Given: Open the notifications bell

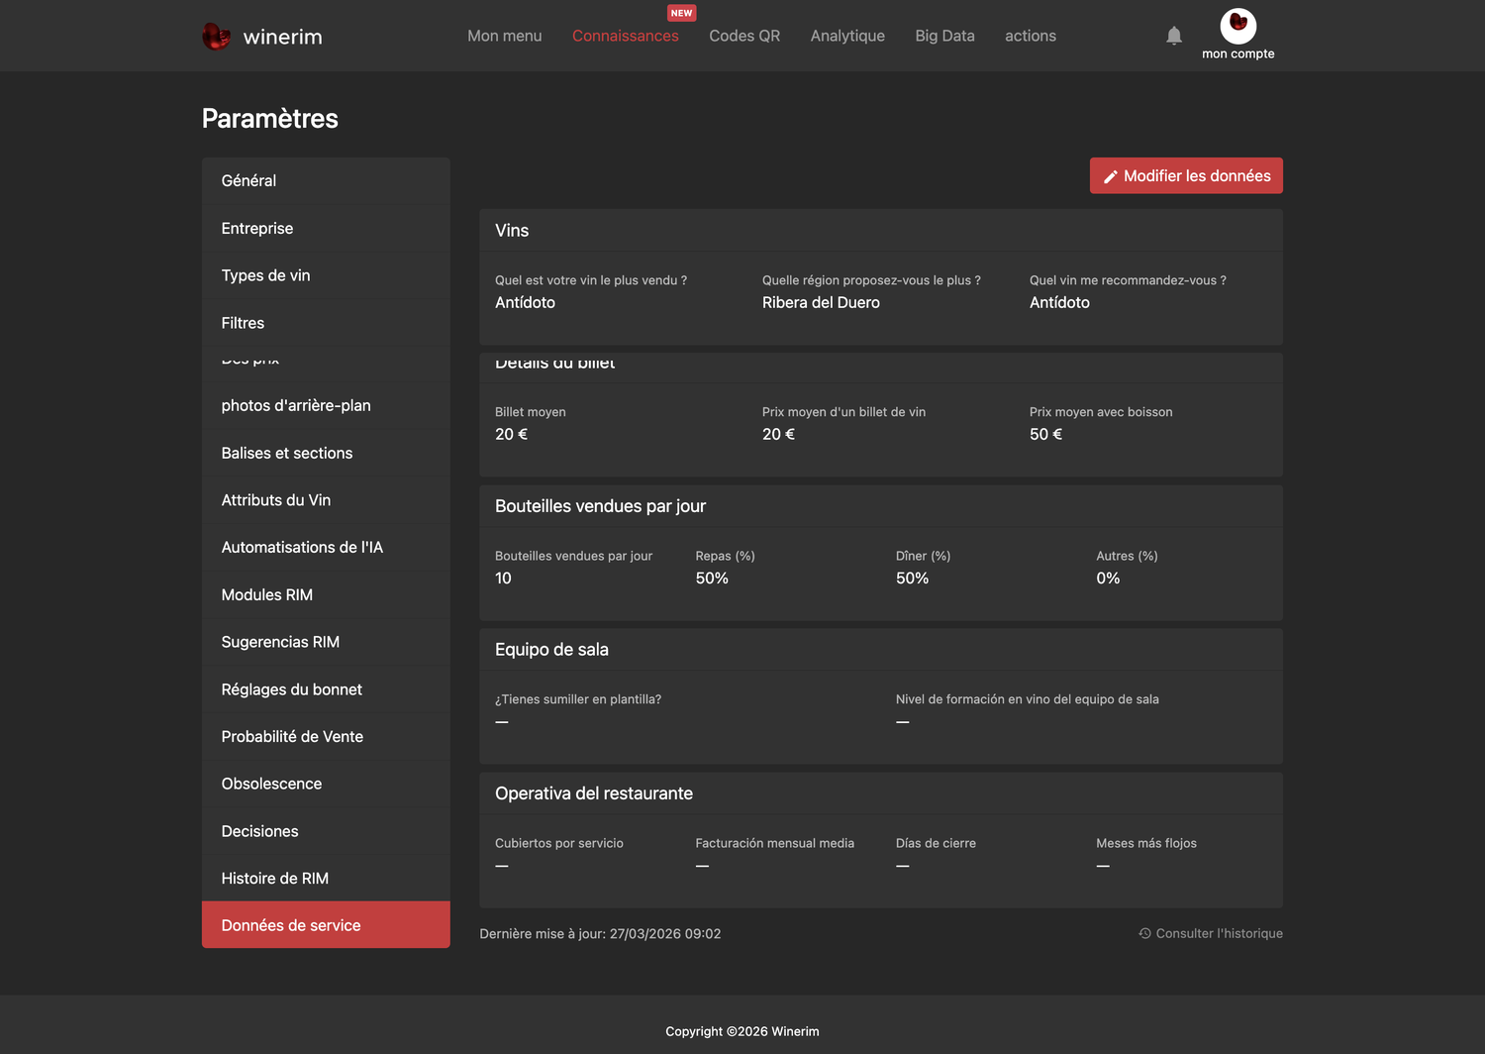Looking at the screenshot, I should pyautogui.click(x=1174, y=36).
